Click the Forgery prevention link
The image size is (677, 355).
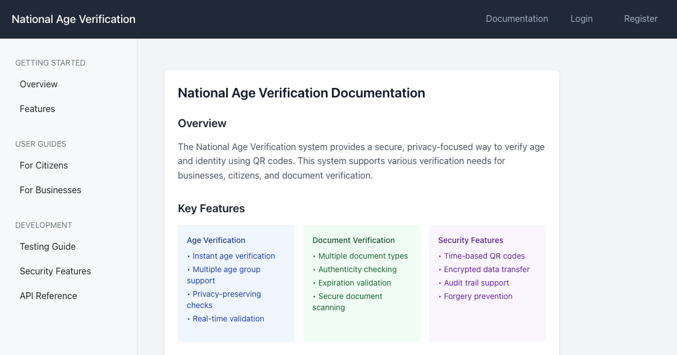click(x=478, y=296)
